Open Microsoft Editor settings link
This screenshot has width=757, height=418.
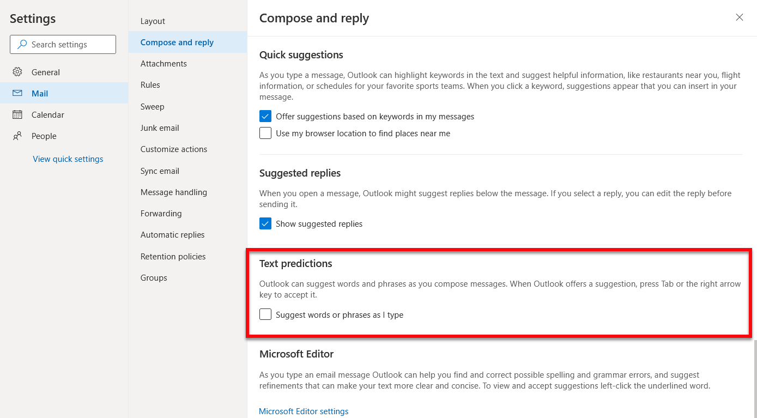coord(304,411)
